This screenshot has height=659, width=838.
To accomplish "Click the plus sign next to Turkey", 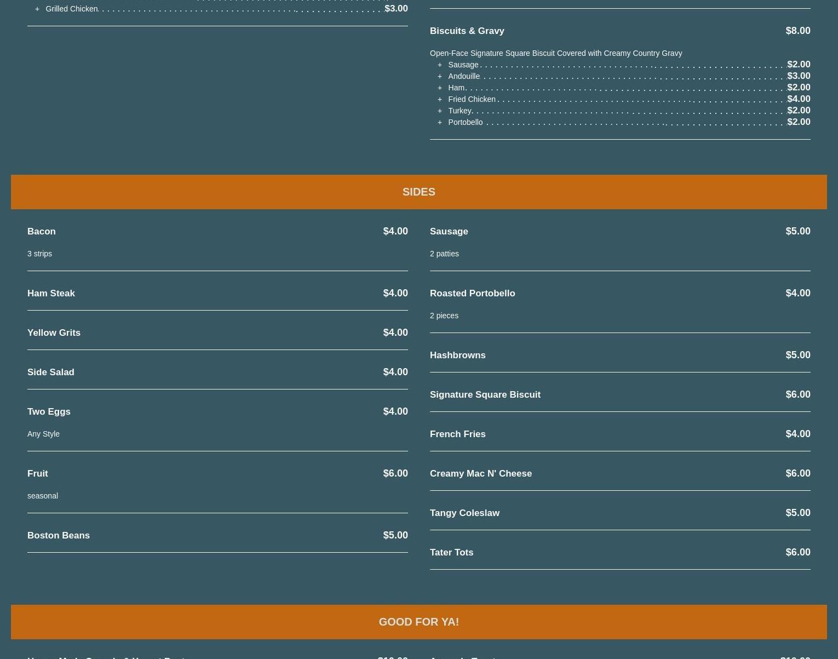I will (439, 111).
